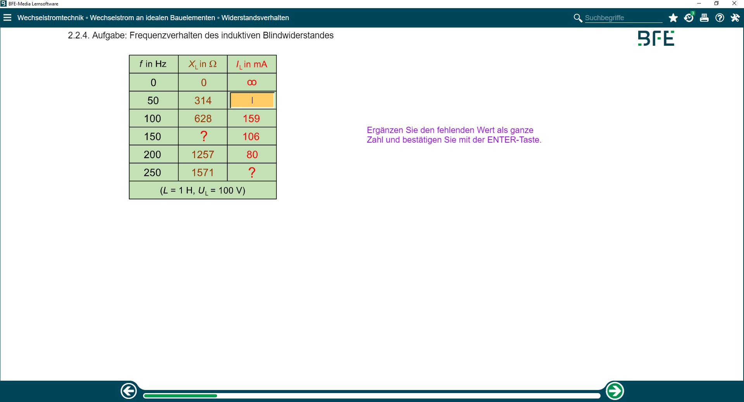
Task: Click the question mark in IL column
Action: [x=252, y=173]
